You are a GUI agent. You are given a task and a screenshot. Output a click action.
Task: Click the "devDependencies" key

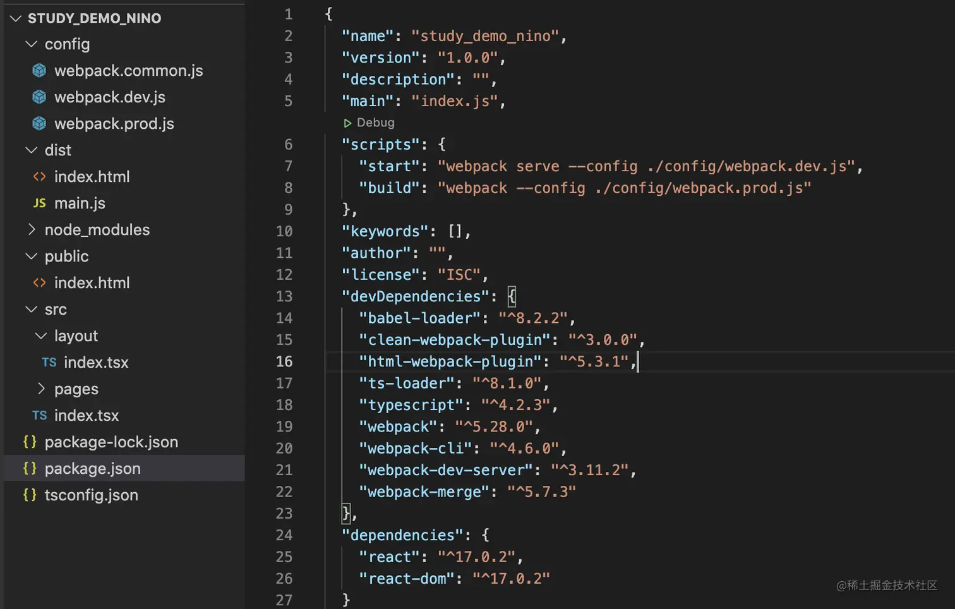click(x=416, y=296)
